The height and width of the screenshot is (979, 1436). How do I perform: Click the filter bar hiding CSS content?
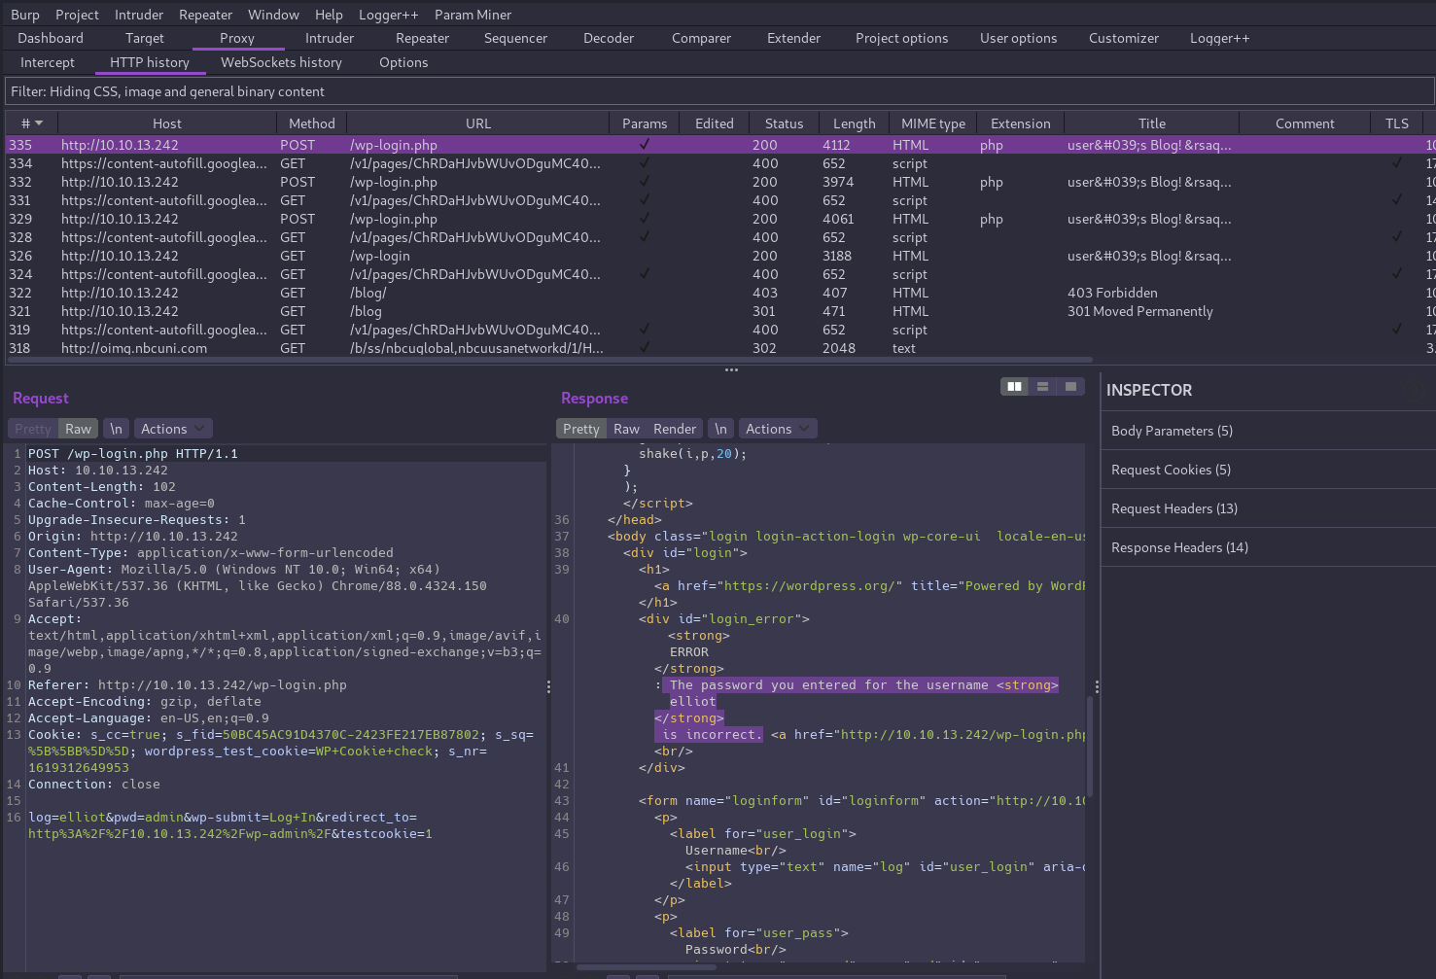coord(718,91)
